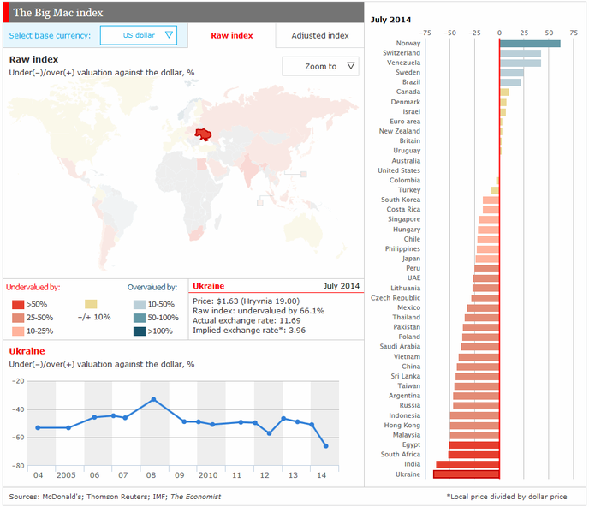
Task: Click the Ukraine heading in the details panel
Action: coord(209,286)
